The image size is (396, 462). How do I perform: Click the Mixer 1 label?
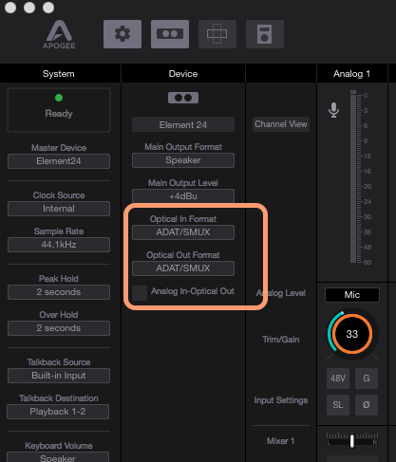[281, 441]
